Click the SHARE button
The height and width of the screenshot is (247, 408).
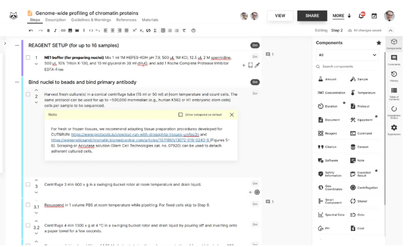(312, 15)
